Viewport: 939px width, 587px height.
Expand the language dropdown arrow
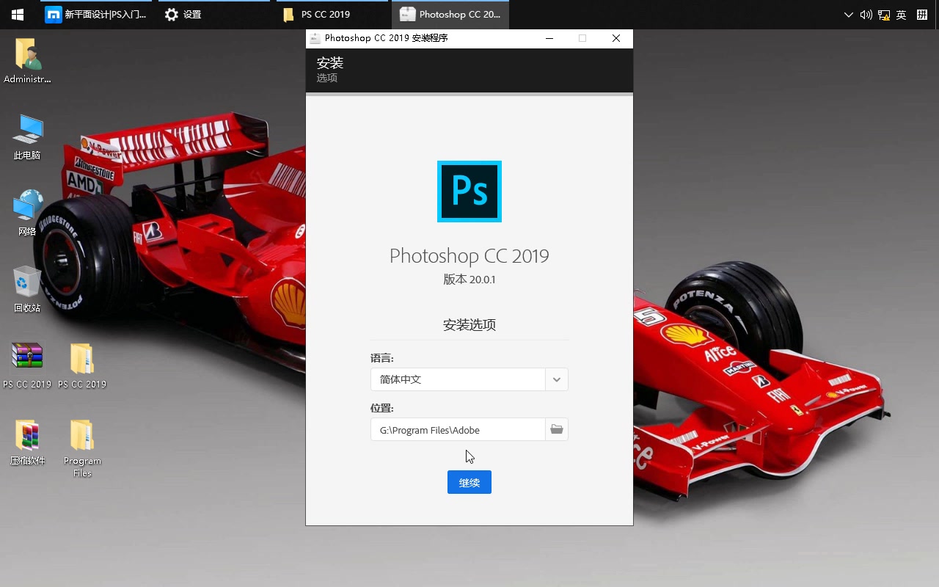(x=557, y=379)
